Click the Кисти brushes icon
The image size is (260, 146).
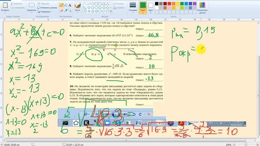[78, 5]
